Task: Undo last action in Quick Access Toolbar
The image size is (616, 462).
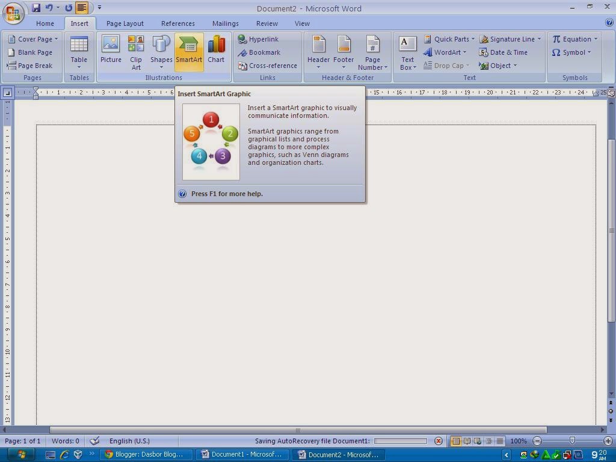Action: tap(49, 7)
